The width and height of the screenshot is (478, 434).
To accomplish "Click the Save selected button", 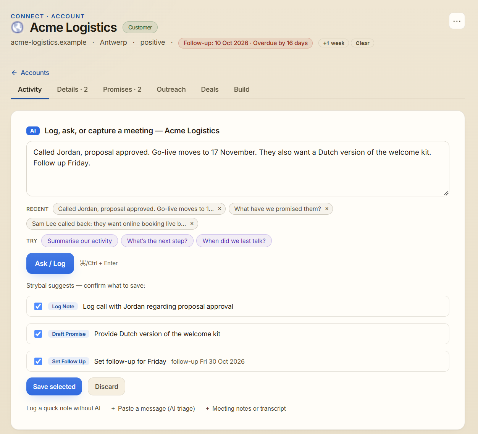I will (54, 387).
